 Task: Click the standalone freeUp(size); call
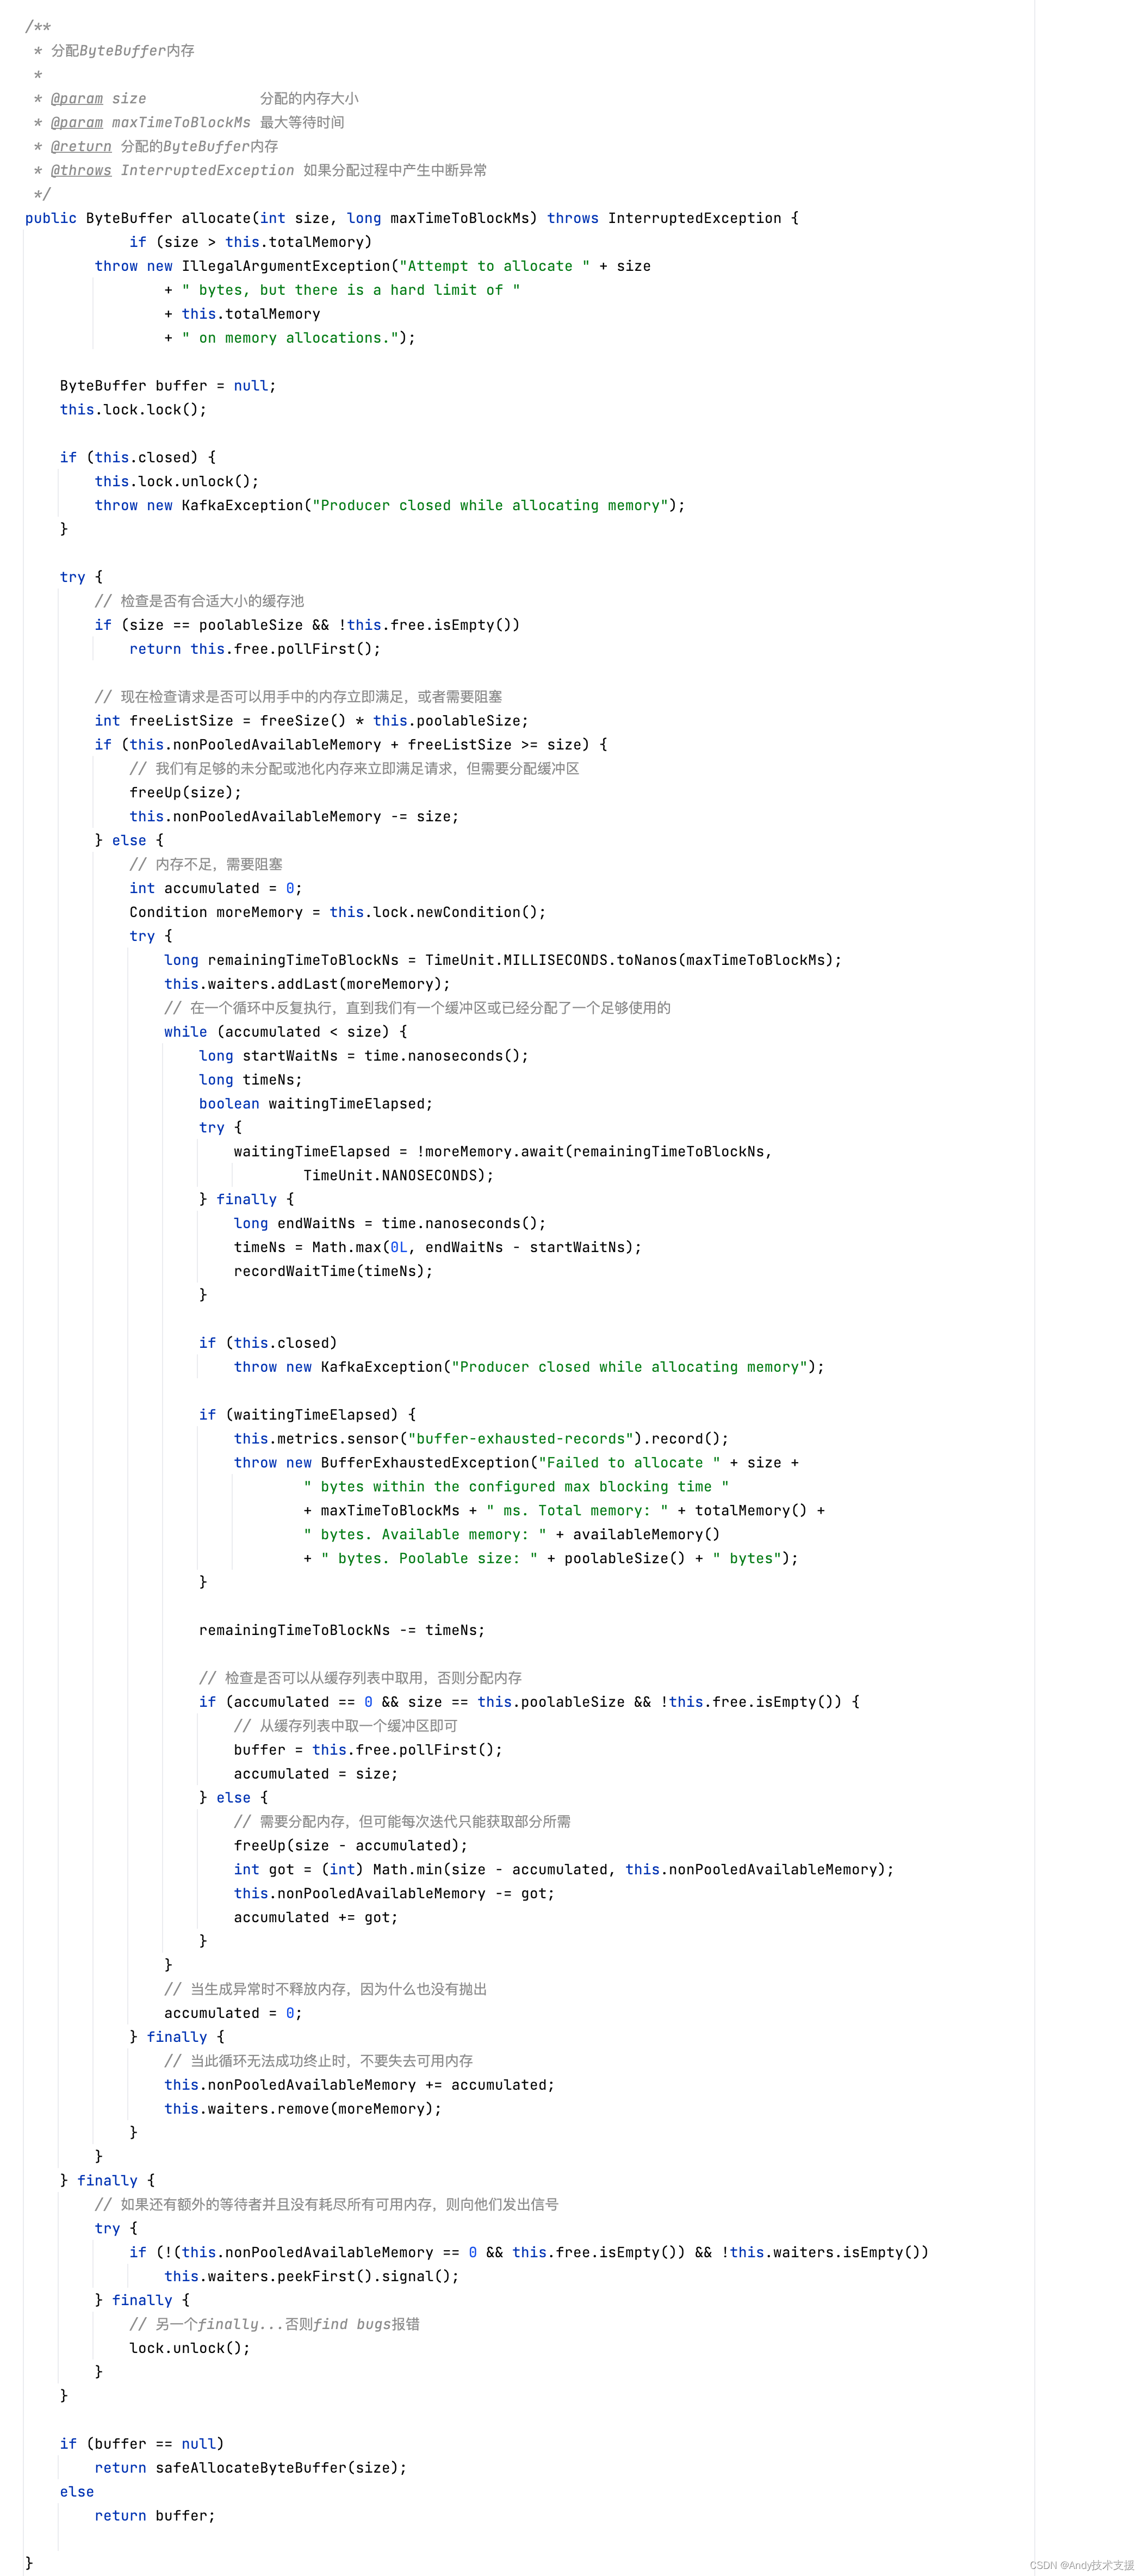click(x=185, y=792)
